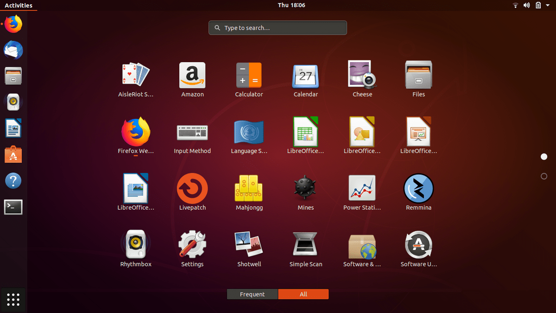Click the Rhythmbox speaker in the dock

point(13,102)
